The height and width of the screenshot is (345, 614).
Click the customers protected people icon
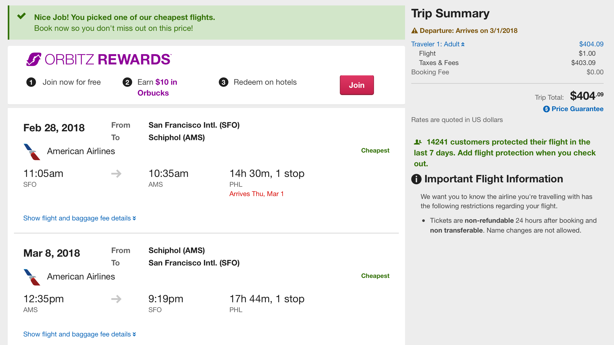pyautogui.click(x=418, y=142)
